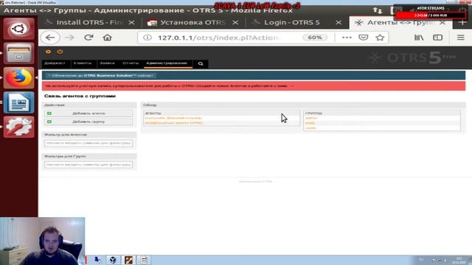Open the admin group link
The height and width of the screenshot is (265, 472).
(311, 118)
